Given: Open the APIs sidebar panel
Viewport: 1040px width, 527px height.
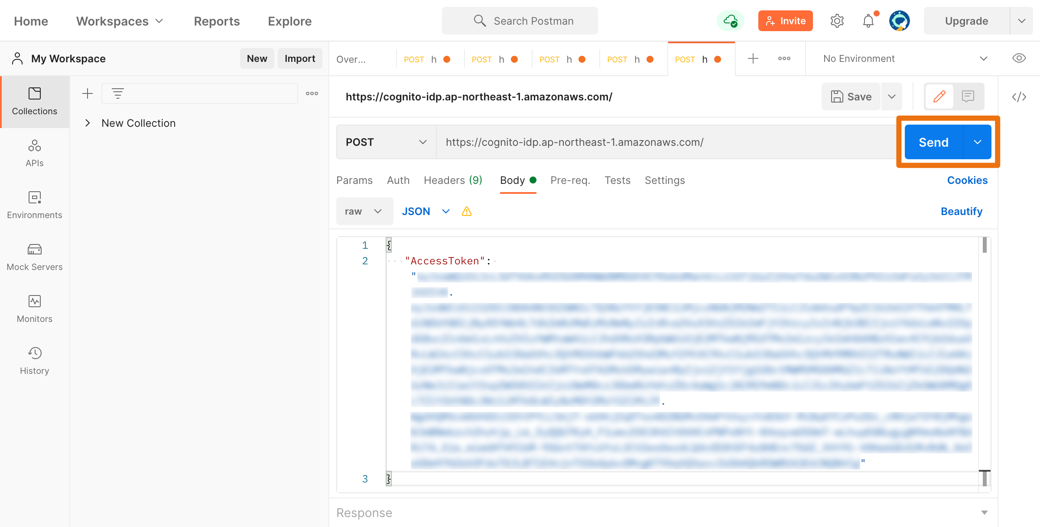Looking at the screenshot, I should click(35, 154).
